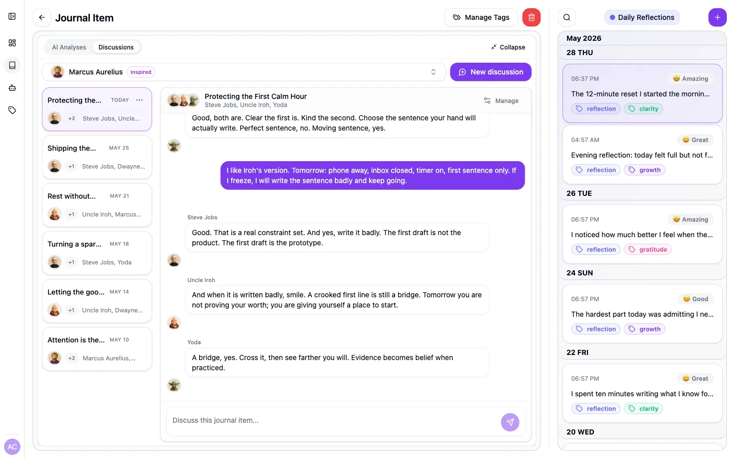Select the gratitude tag on May 26 entry
Viewport: 735px width, 459px height.
tap(647, 249)
